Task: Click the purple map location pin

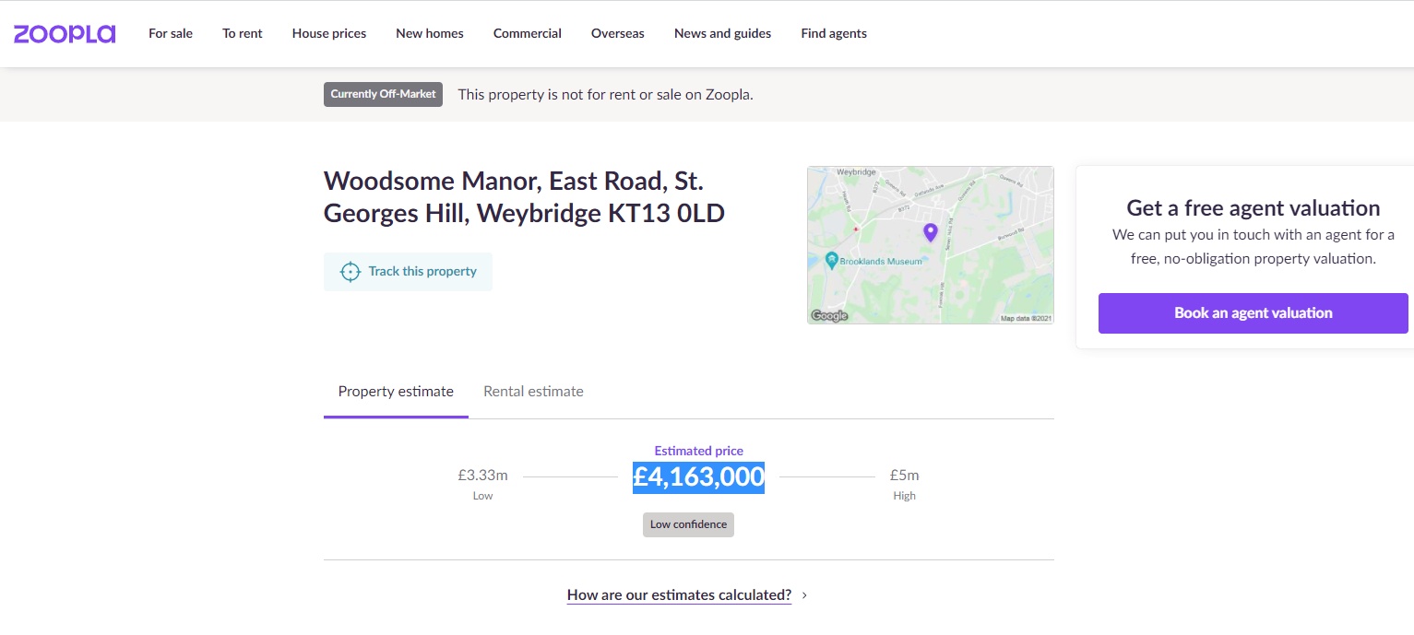Action: tap(930, 232)
